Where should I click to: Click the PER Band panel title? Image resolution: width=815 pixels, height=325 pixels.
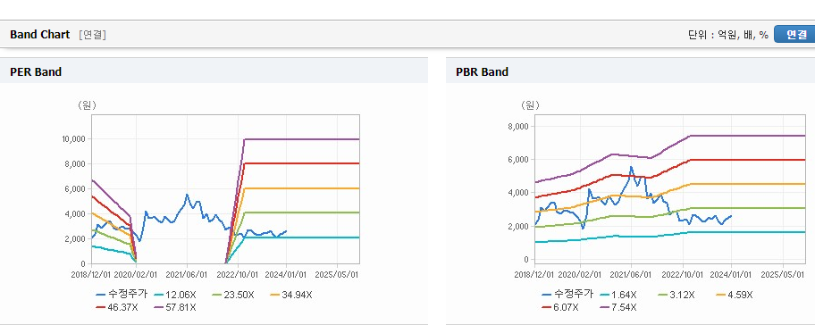tap(36, 72)
